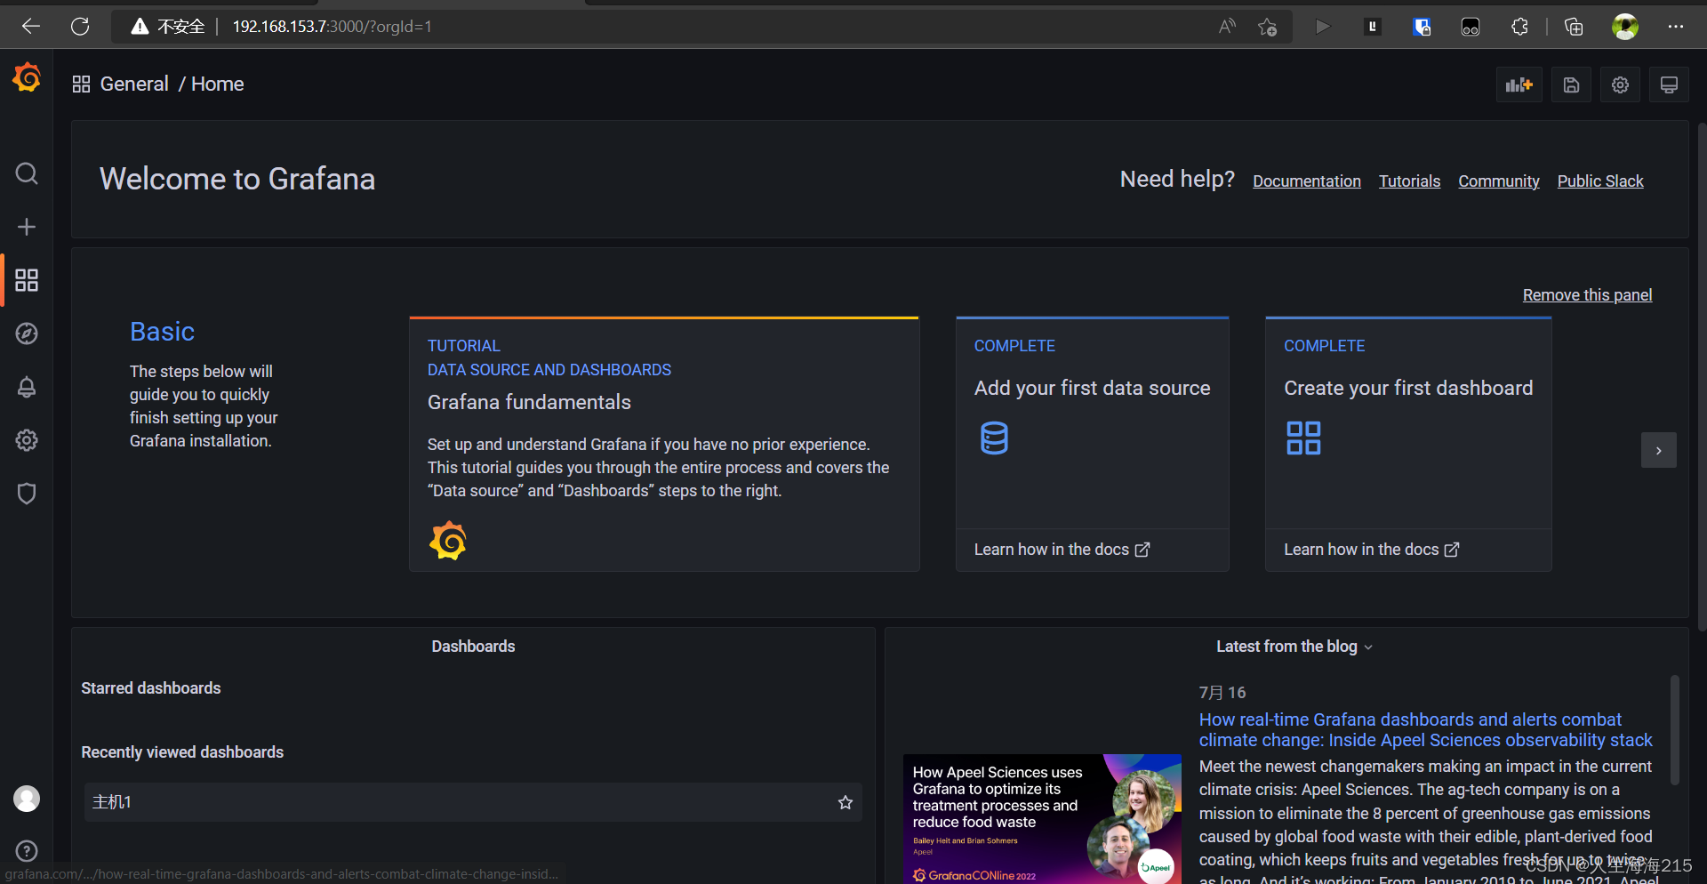Click General in the breadcrumb
Image resolution: width=1707 pixels, height=884 pixels.
click(134, 84)
